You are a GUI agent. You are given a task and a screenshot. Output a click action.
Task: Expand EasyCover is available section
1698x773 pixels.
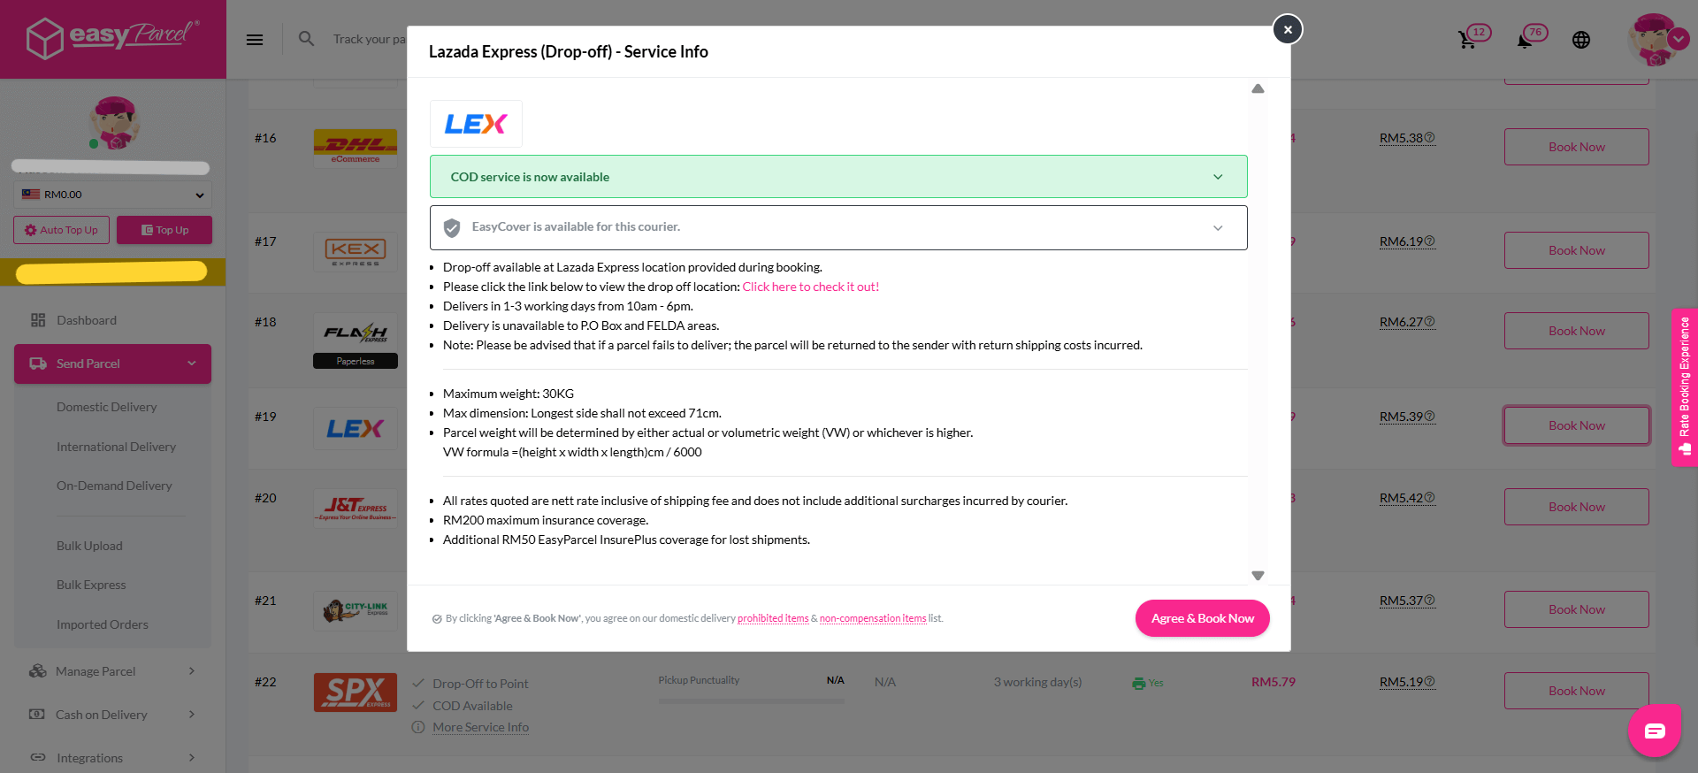(x=838, y=228)
